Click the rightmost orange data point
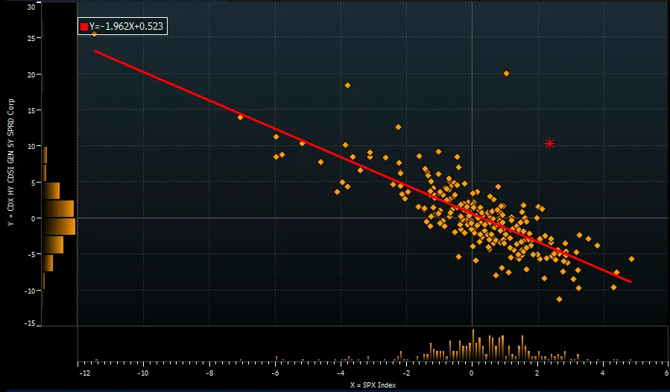Viewport: 670px width, 392px height. (631, 259)
